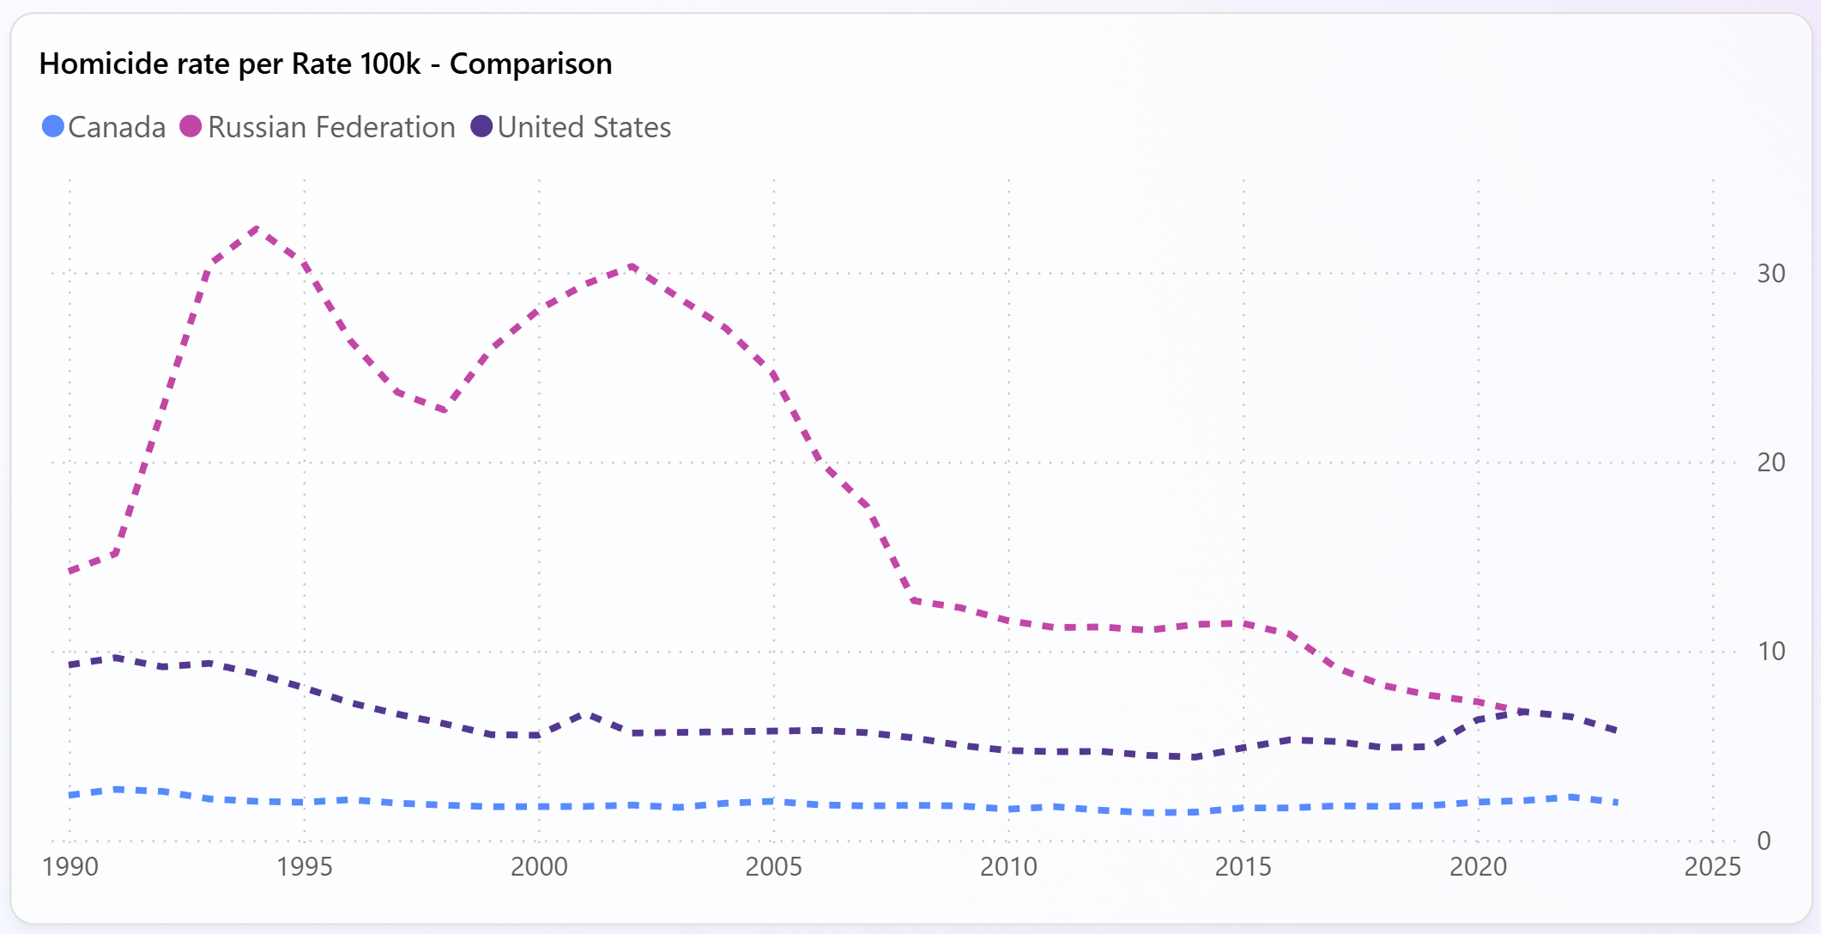
Task: Click the 20 y-axis value label
Action: [1771, 463]
